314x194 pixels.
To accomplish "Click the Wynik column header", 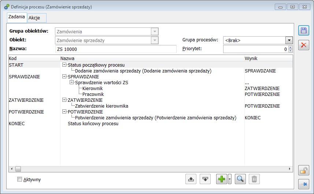I will [268, 59].
